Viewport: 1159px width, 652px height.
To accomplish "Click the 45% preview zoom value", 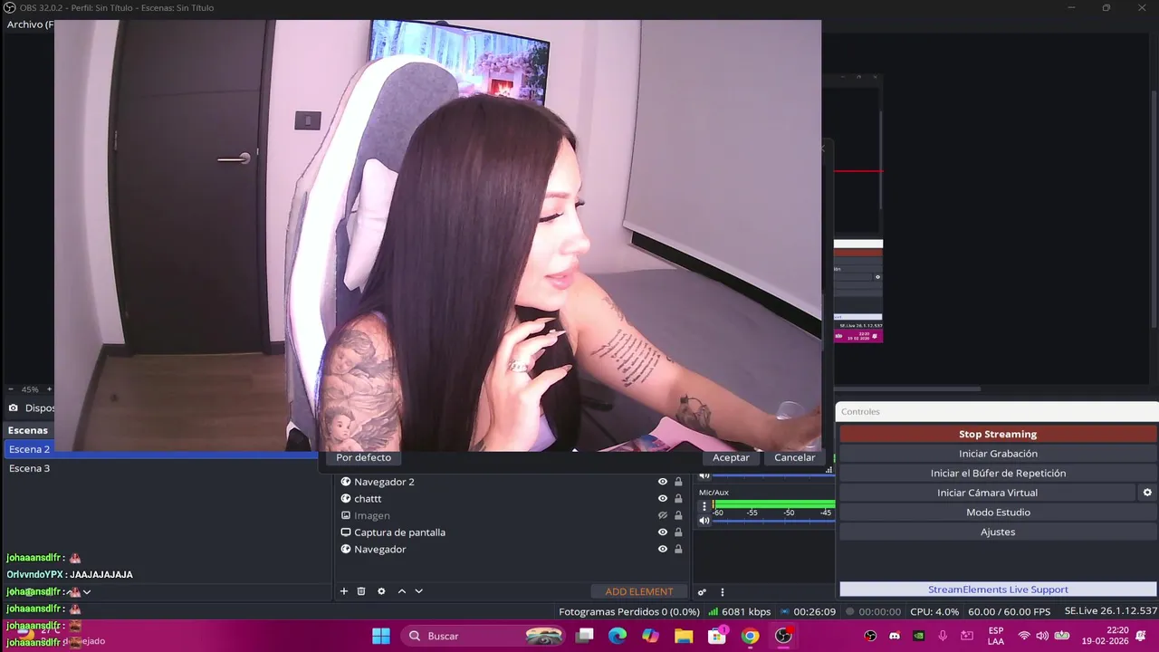I will click(x=30, y=389).
